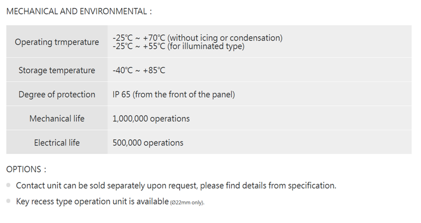Select the '-40℃ ~ +85℃' storage value
This screenshot has width=421, height=223.
[x=139, y=71]
